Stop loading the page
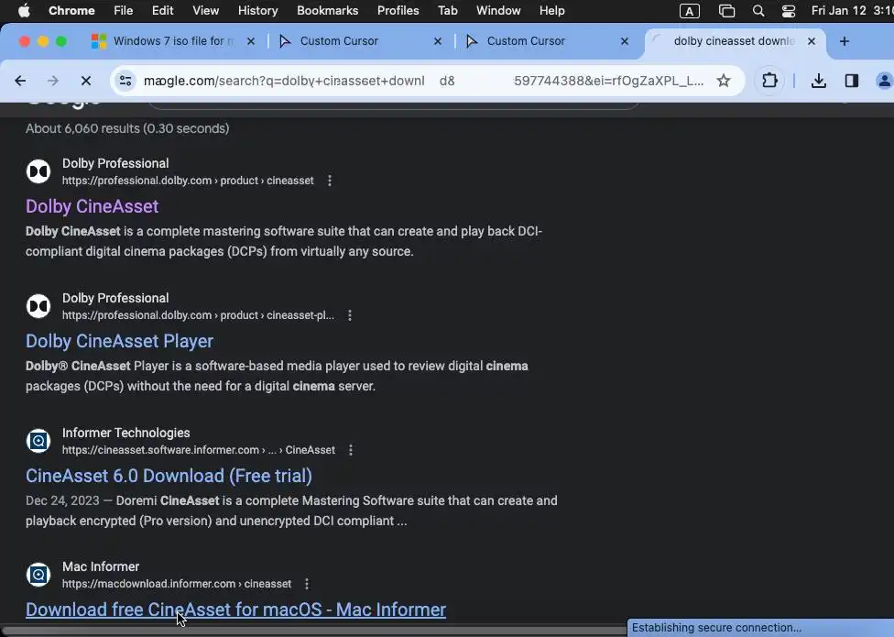The height and width of the screenshot is (637, 894). click(86, 81)
